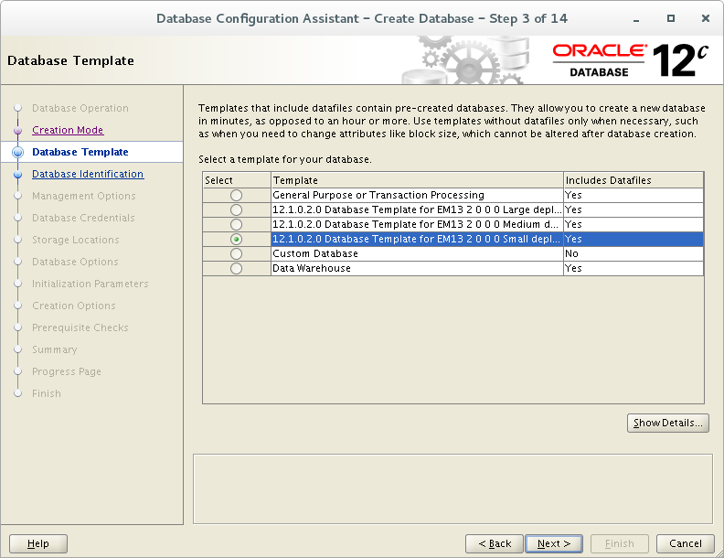This screenshot has width=724, height=558.
Task: Maximize the Database Configuration Assistant window
Action: (x=671, y=18)
